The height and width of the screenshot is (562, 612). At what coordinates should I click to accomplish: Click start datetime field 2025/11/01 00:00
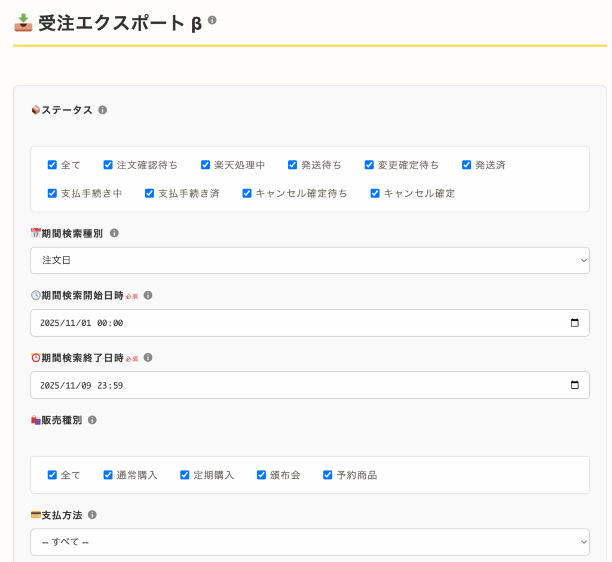239,323
